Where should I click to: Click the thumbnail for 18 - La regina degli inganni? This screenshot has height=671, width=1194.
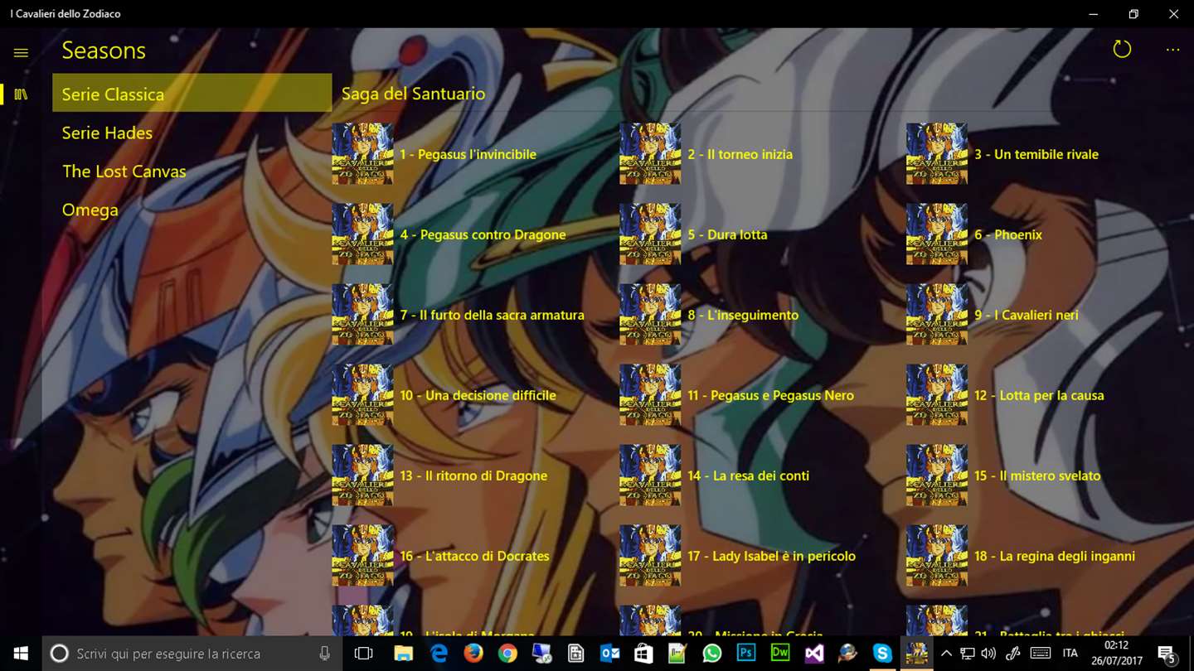point(937,556)
